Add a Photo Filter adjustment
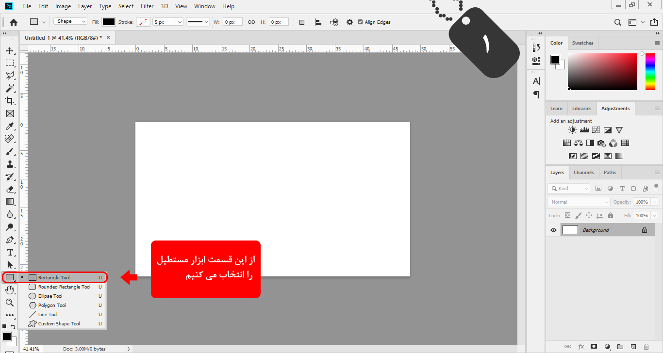663x353 pixels. pos(601,143)
